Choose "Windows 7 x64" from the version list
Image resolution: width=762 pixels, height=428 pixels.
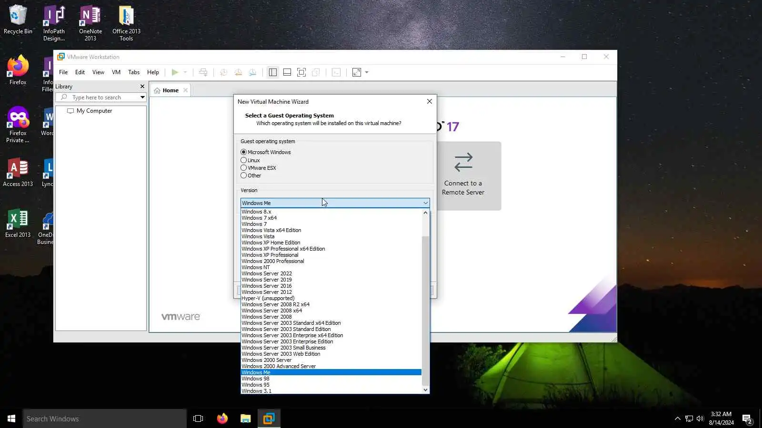pos(331,218)
